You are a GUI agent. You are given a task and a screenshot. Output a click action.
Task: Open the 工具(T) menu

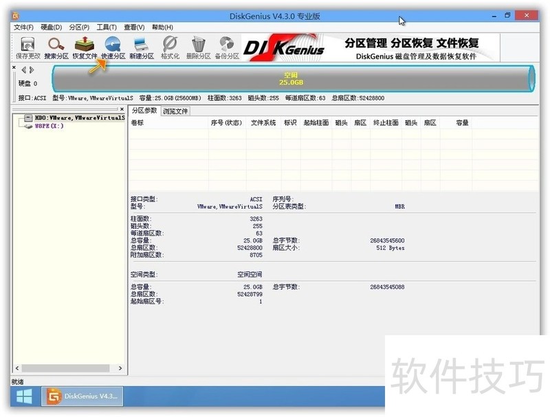(107, 27)
